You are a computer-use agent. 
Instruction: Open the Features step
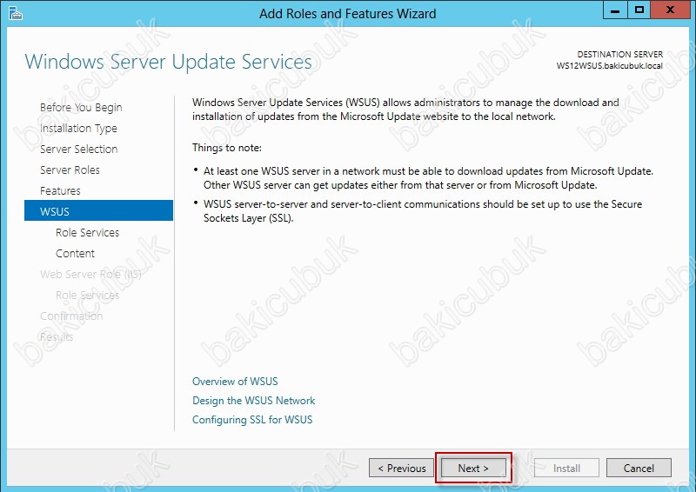pyautogui.click(x=60, y=190)
